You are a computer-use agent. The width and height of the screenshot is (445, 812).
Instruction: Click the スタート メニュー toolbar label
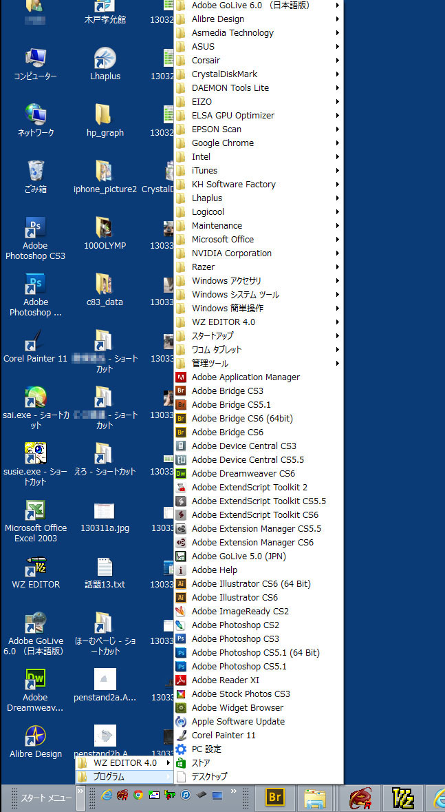click(47, 798)
